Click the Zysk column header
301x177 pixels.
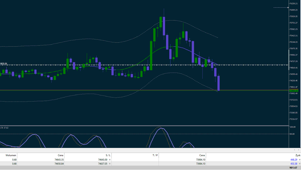298,155
